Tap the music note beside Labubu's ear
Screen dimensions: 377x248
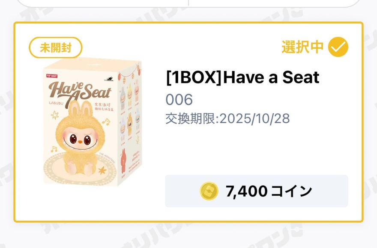pos(106,121)
